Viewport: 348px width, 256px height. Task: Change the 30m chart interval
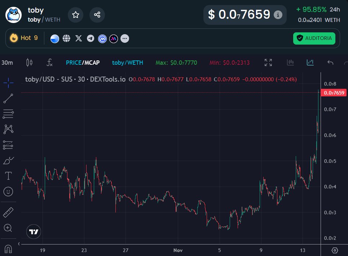(7, 63)
